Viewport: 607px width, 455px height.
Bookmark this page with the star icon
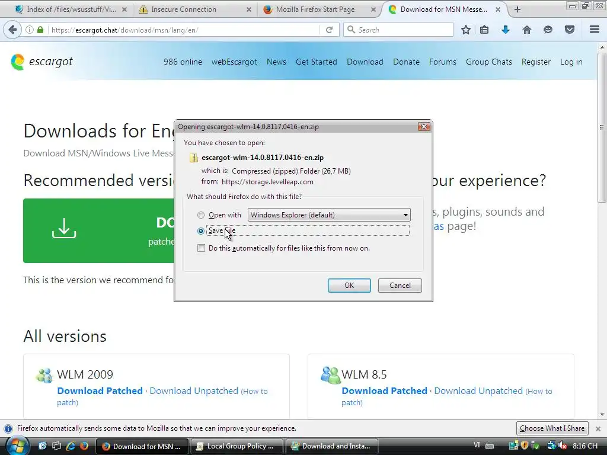(x=466, y=30)
